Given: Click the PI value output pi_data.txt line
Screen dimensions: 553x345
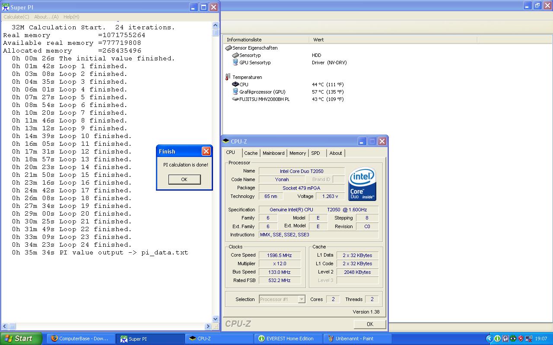Looking at the screenshot, I should tap(100, 252).
